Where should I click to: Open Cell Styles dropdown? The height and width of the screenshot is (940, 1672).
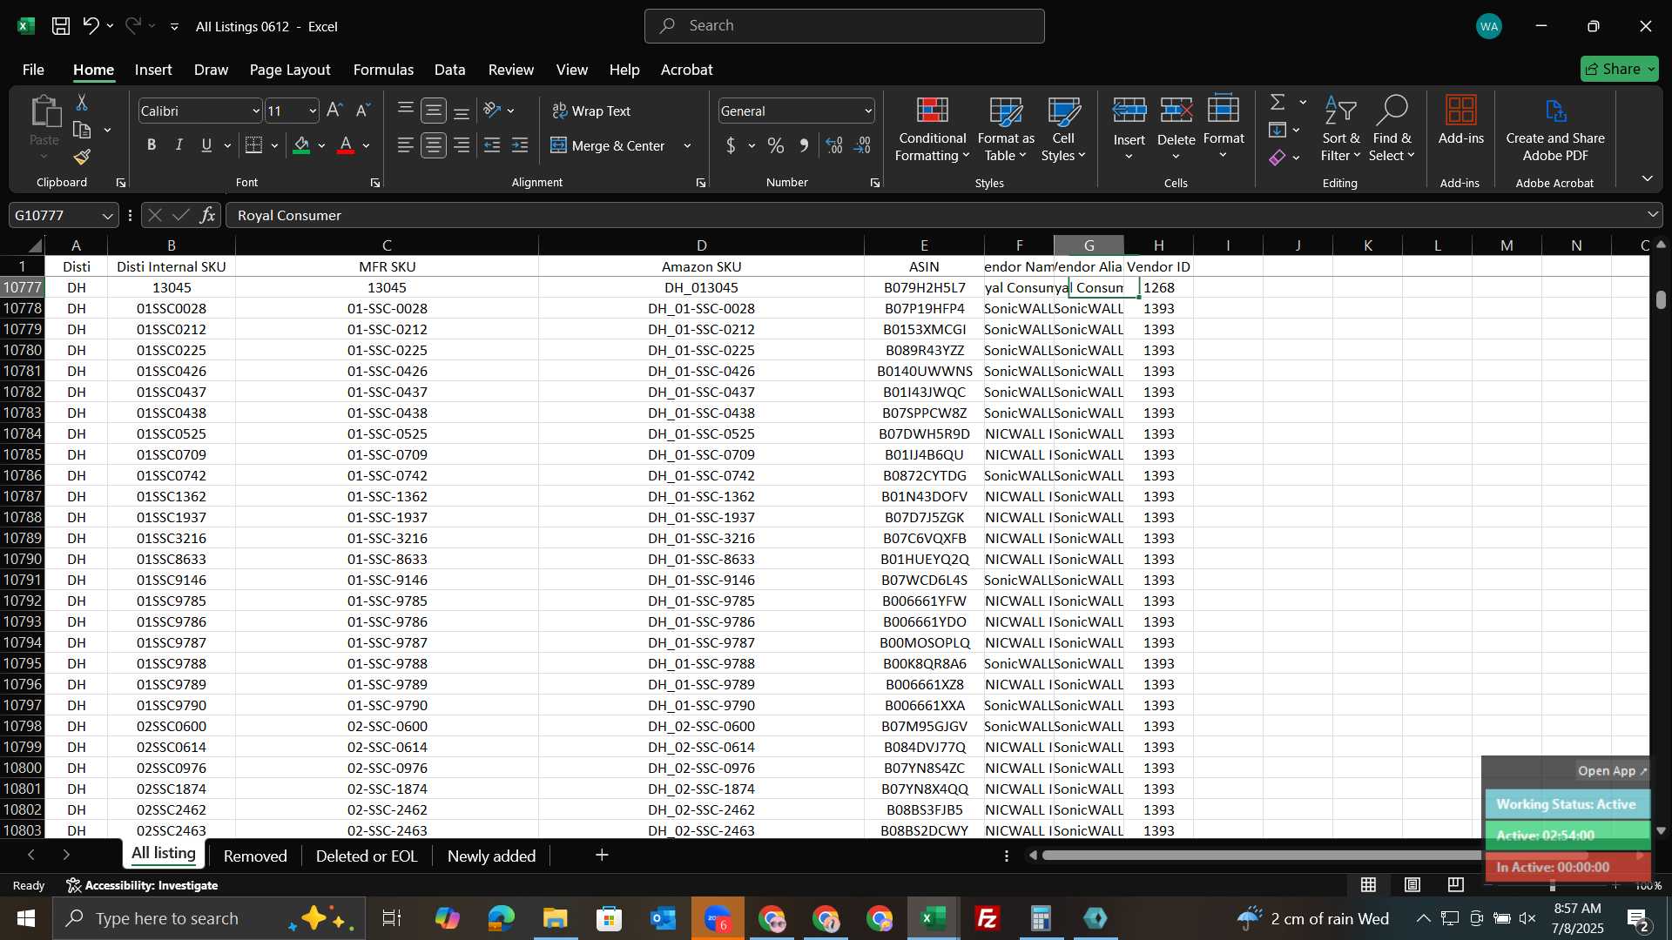click(1063, 129)
